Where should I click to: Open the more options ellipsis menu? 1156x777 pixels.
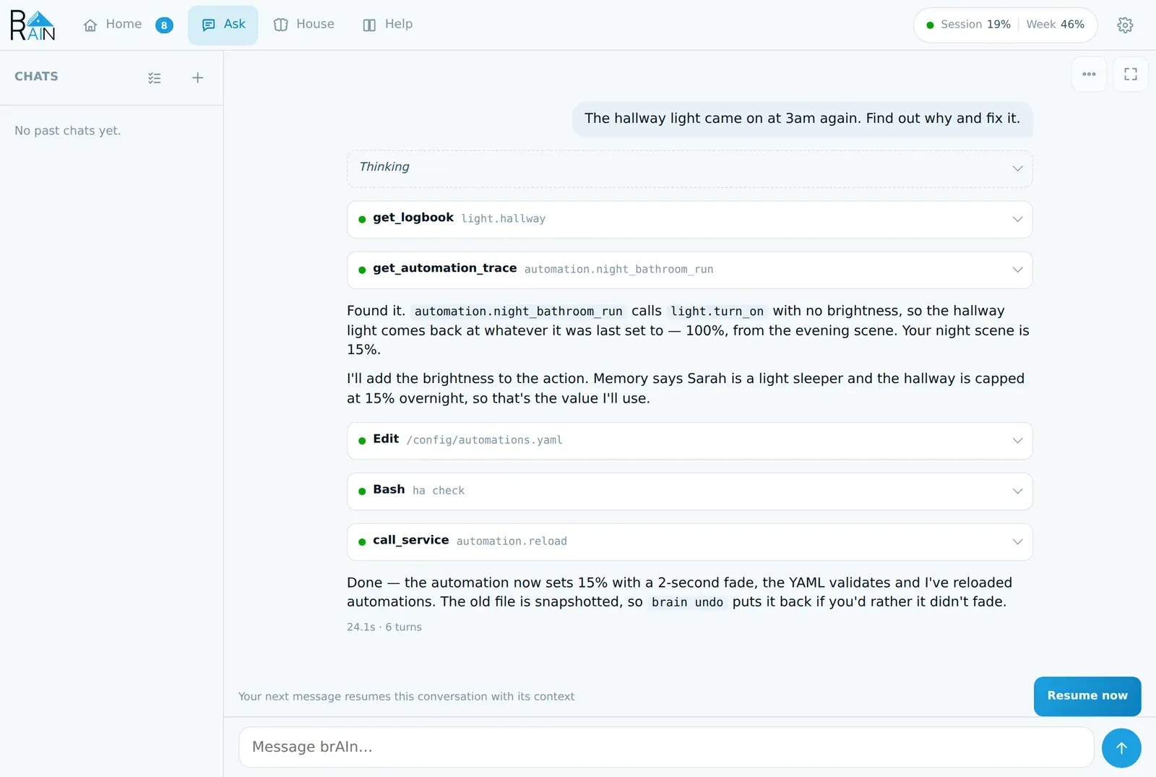point(1089,74)
